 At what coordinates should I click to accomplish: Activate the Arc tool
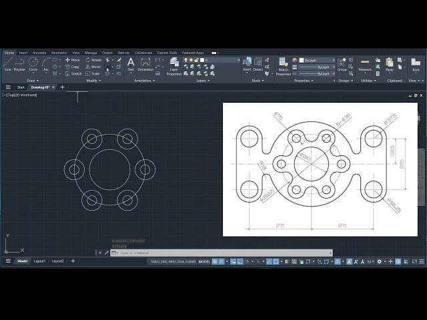point(46,64)
